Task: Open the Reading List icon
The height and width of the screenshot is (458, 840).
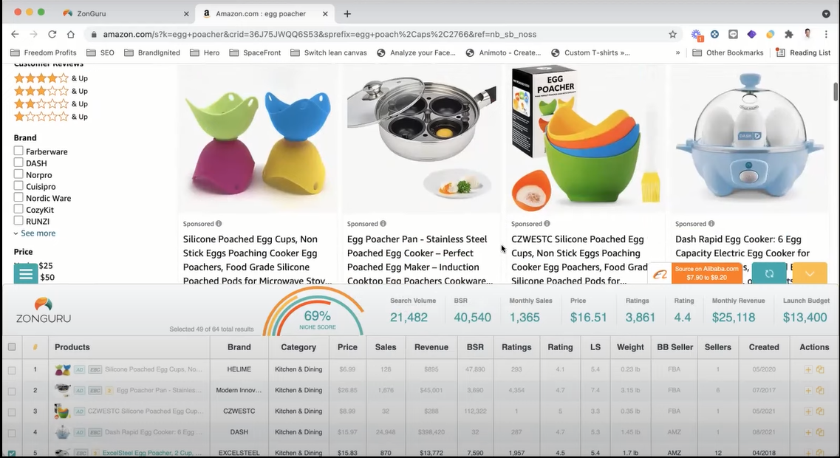Action: (x=781, y=52)
